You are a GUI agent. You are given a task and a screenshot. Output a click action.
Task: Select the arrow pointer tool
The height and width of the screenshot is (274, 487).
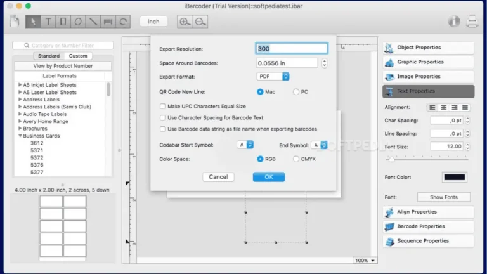pos(33,22)
